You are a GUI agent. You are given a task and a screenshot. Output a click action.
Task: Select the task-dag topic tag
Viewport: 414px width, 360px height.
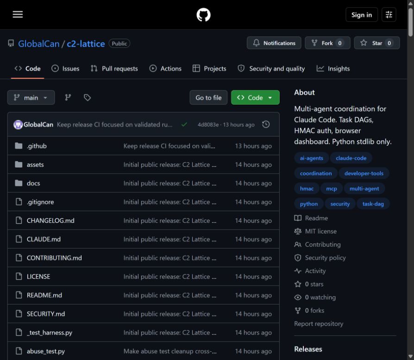click(373, 204)
